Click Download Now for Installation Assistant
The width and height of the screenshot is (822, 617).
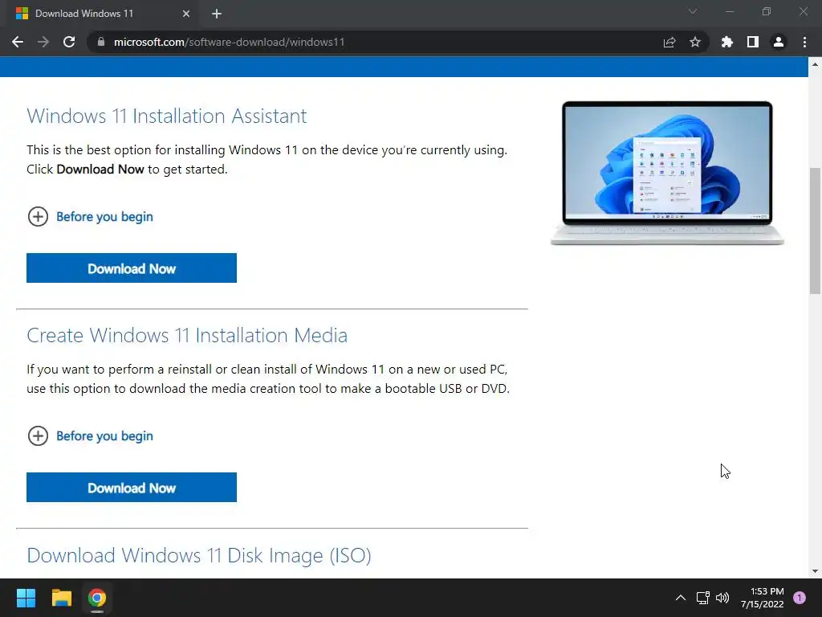pos(132,268)
